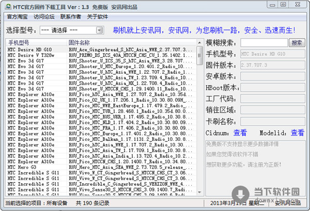Select RUU_Pico_hTC_Asia_India firmware row
The height and width of the screenshot is (211, 310).
click(x=101, y=156)
